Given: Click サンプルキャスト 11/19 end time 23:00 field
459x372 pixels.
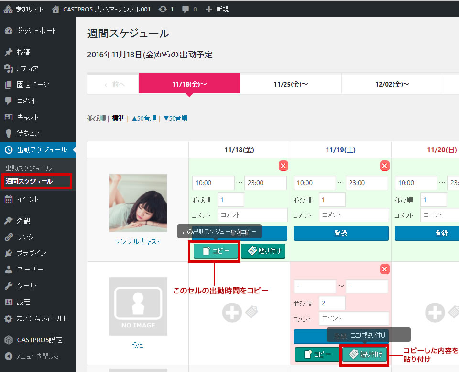Looking at the screenshot, I should pos(367,183).
